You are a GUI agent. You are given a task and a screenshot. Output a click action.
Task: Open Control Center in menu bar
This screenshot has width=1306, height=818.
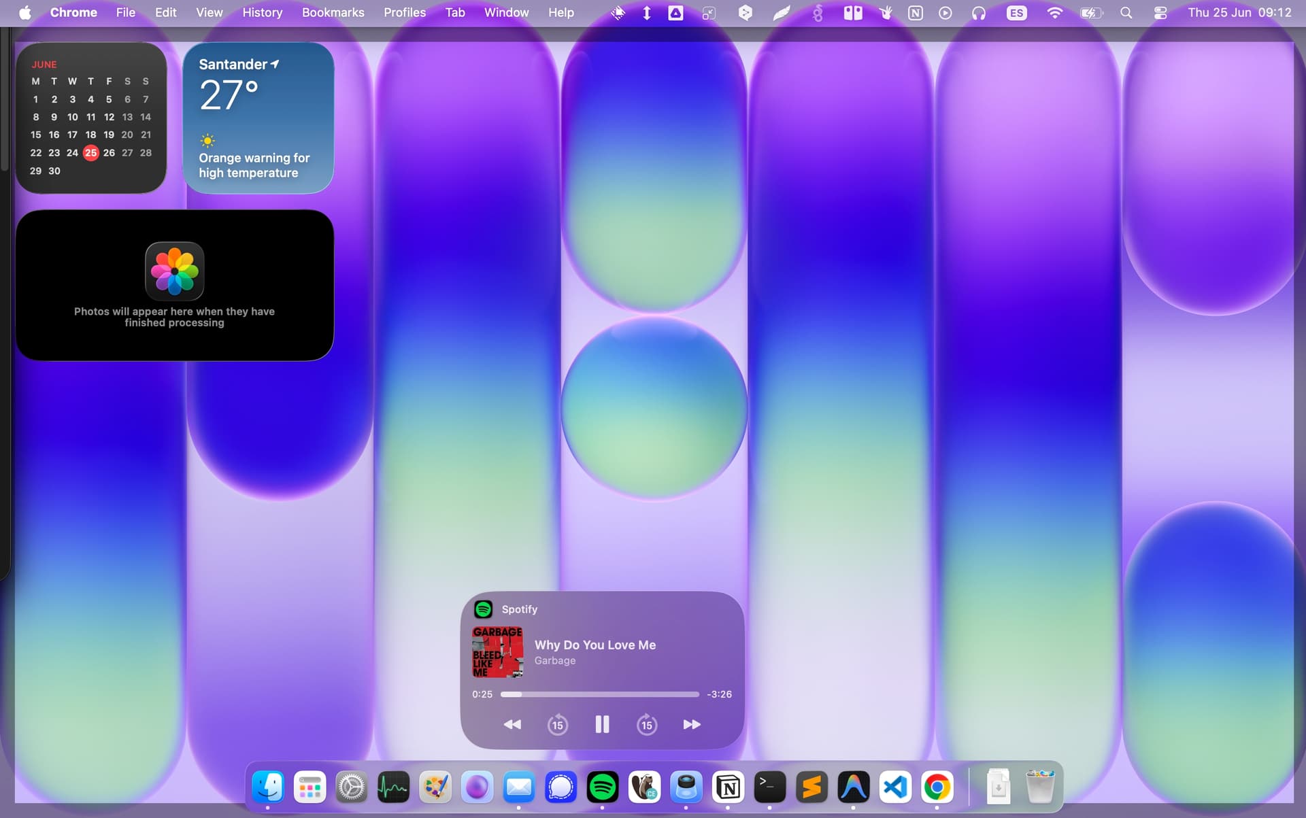[x=1160, y=13]
